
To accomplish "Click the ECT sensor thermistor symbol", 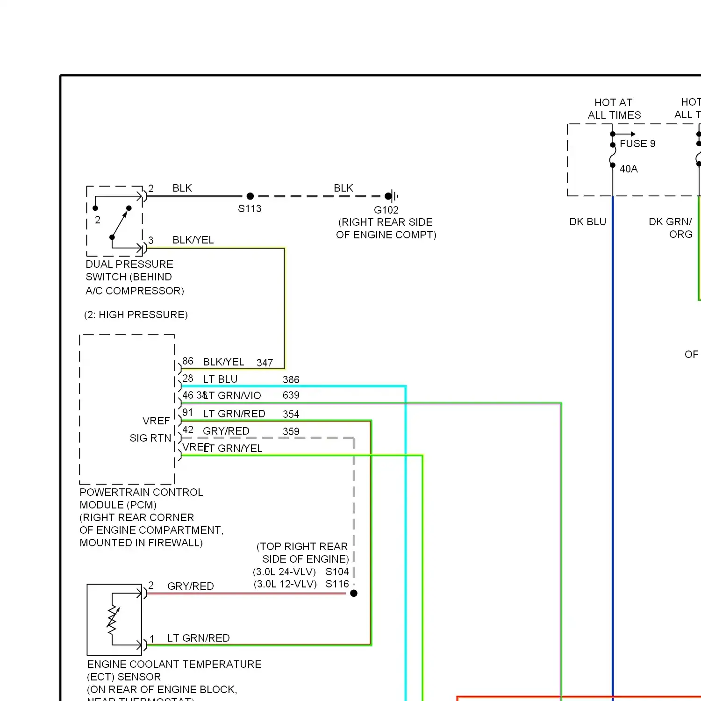I will tap(114, 620).
